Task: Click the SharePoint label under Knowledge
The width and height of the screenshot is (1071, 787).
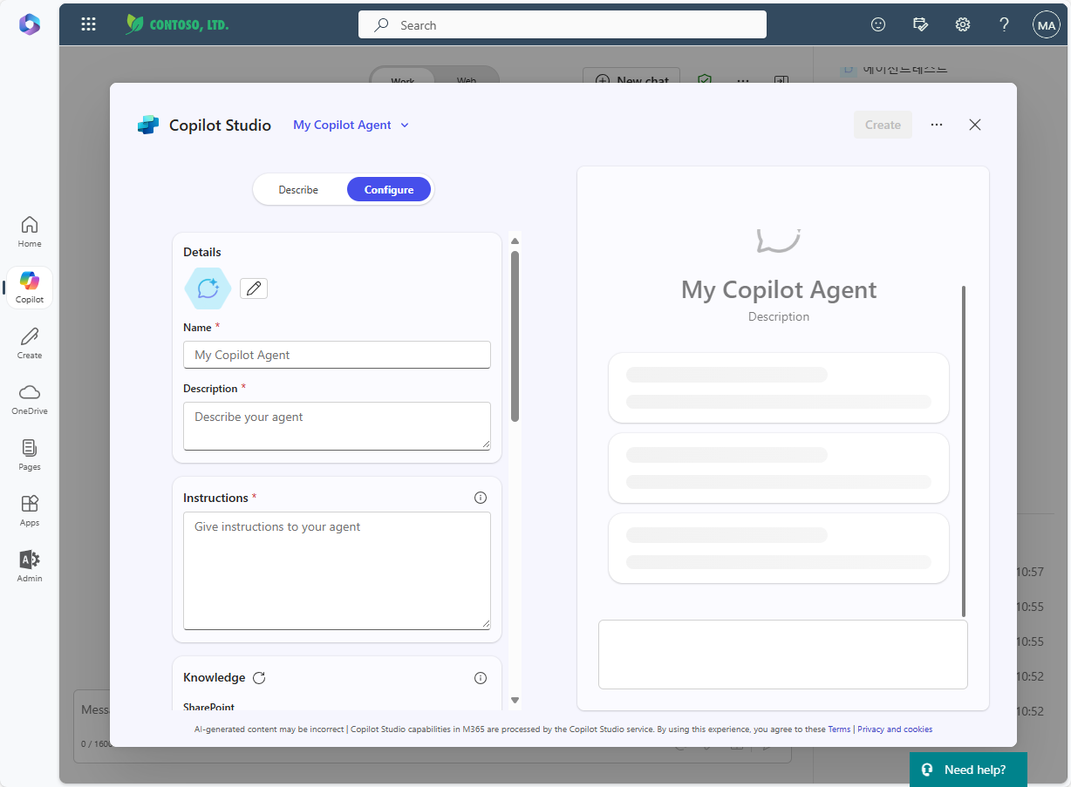Action: [208, 707]
